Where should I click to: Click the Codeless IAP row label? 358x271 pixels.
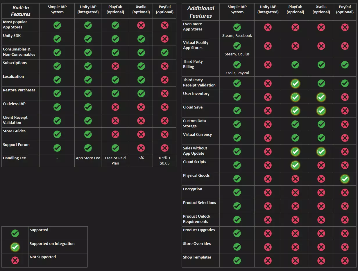tap(15, 104)
